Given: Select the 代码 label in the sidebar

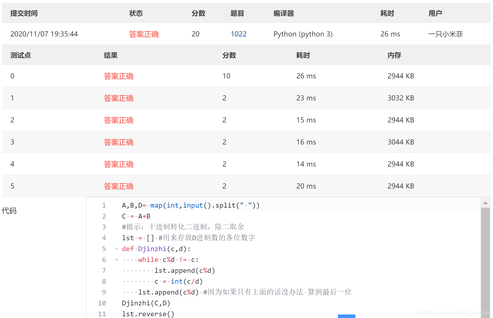Looking at the screenshot, I should [x=9, y=211].
